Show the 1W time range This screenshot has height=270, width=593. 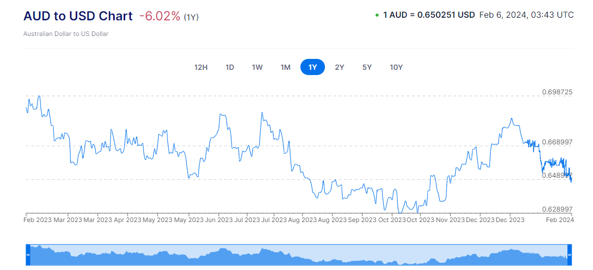point(257,67)
